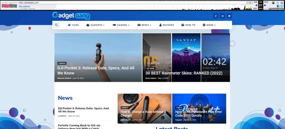Image resolution: width=285 pixels, height=129 pixels.
Task: Click the Gadget Gang logo
Action: point(71,16)
